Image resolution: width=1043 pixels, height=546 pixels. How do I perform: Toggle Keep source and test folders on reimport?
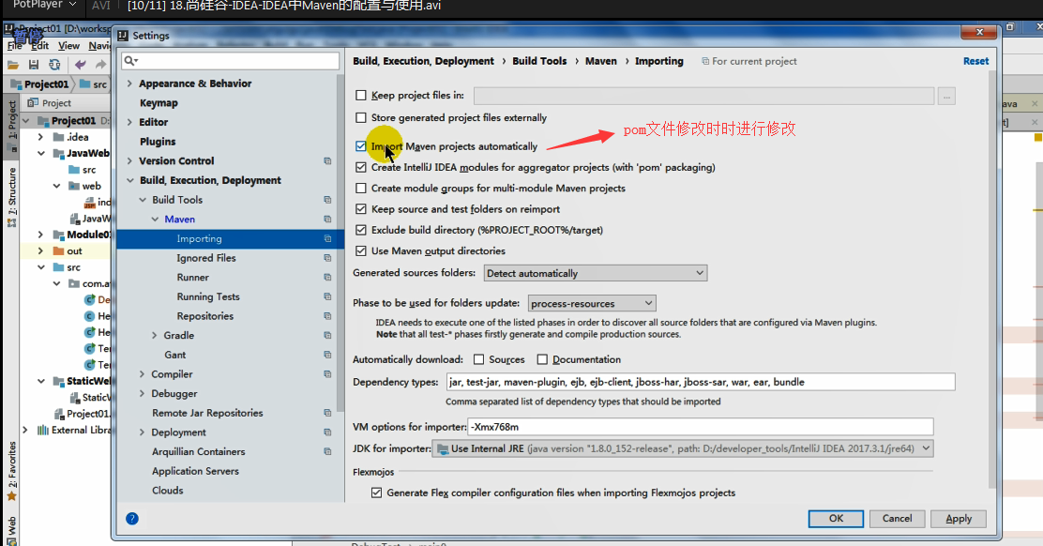coord(360,209)
